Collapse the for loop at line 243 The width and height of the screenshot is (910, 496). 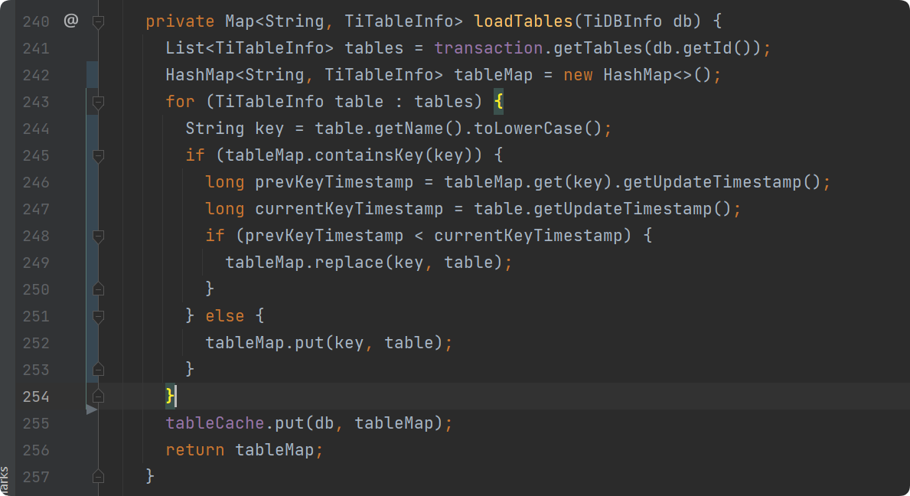98,102
